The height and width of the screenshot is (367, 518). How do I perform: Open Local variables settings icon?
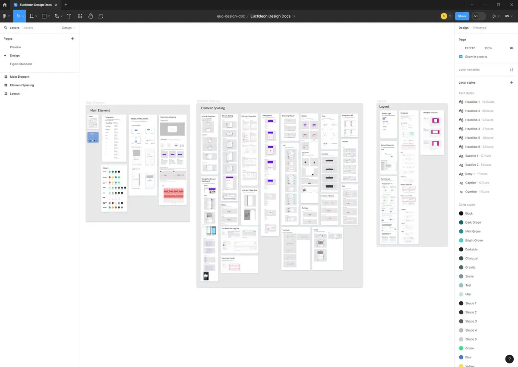click(x=512, y=70)
